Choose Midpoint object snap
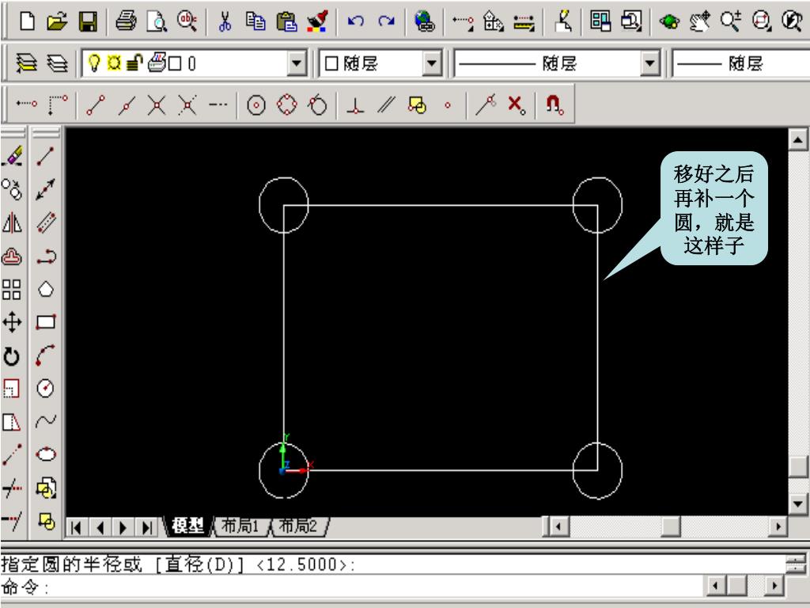810x608 pixels. (127, 105)
